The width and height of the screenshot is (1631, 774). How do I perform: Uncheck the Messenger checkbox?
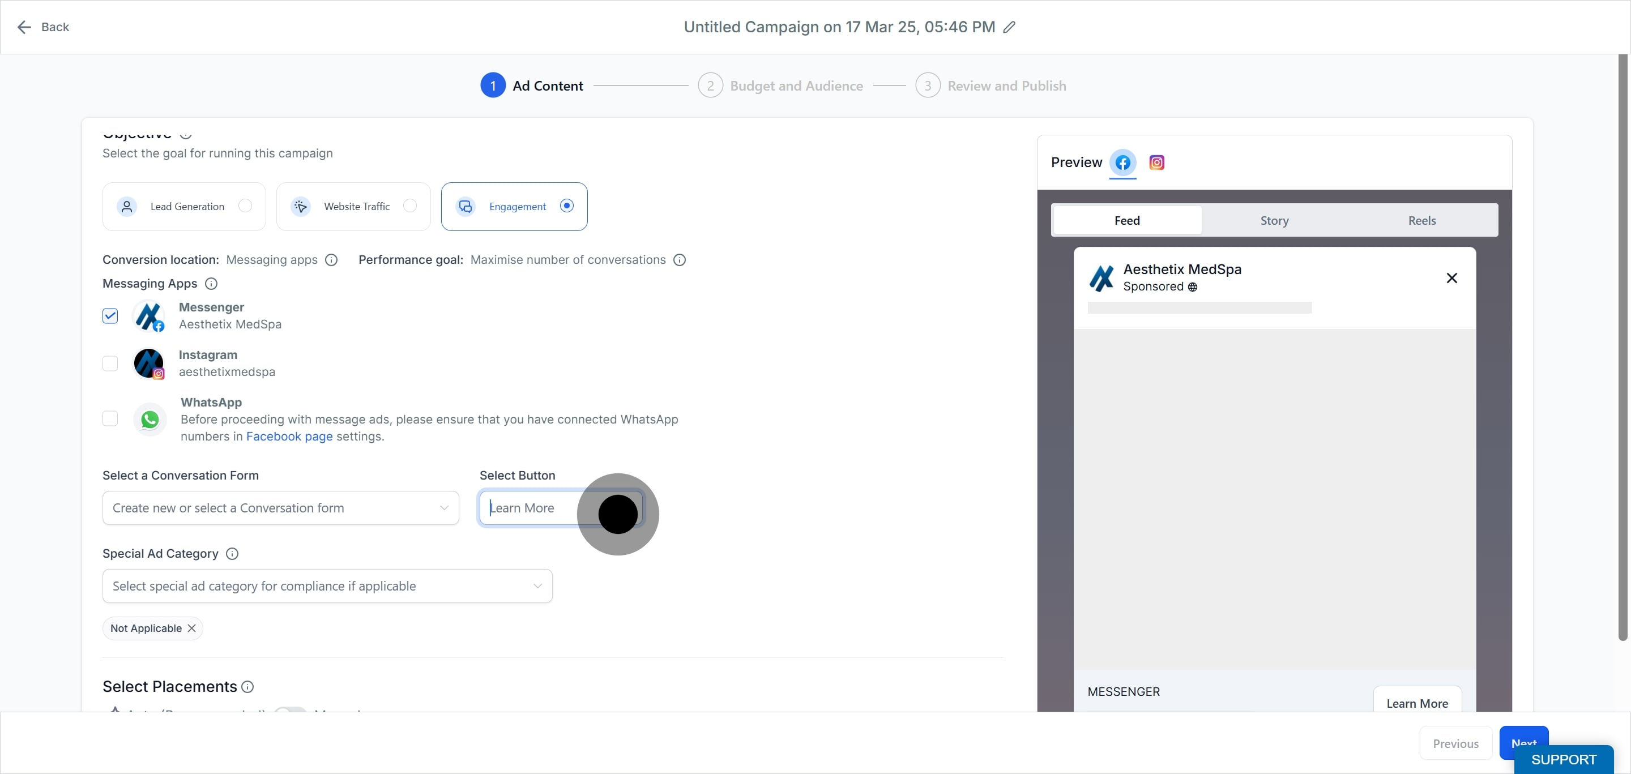click(110, 316)
